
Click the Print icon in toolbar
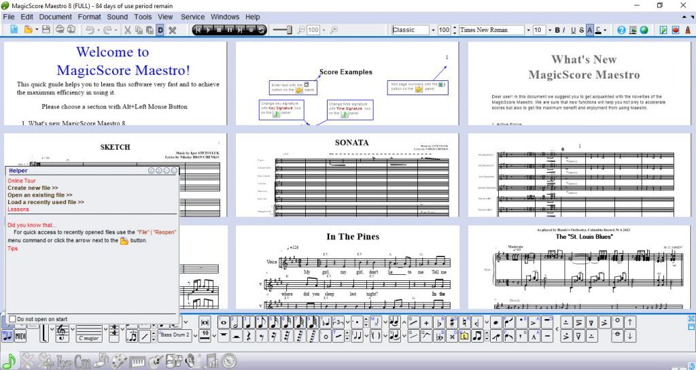tap(60, 30)
